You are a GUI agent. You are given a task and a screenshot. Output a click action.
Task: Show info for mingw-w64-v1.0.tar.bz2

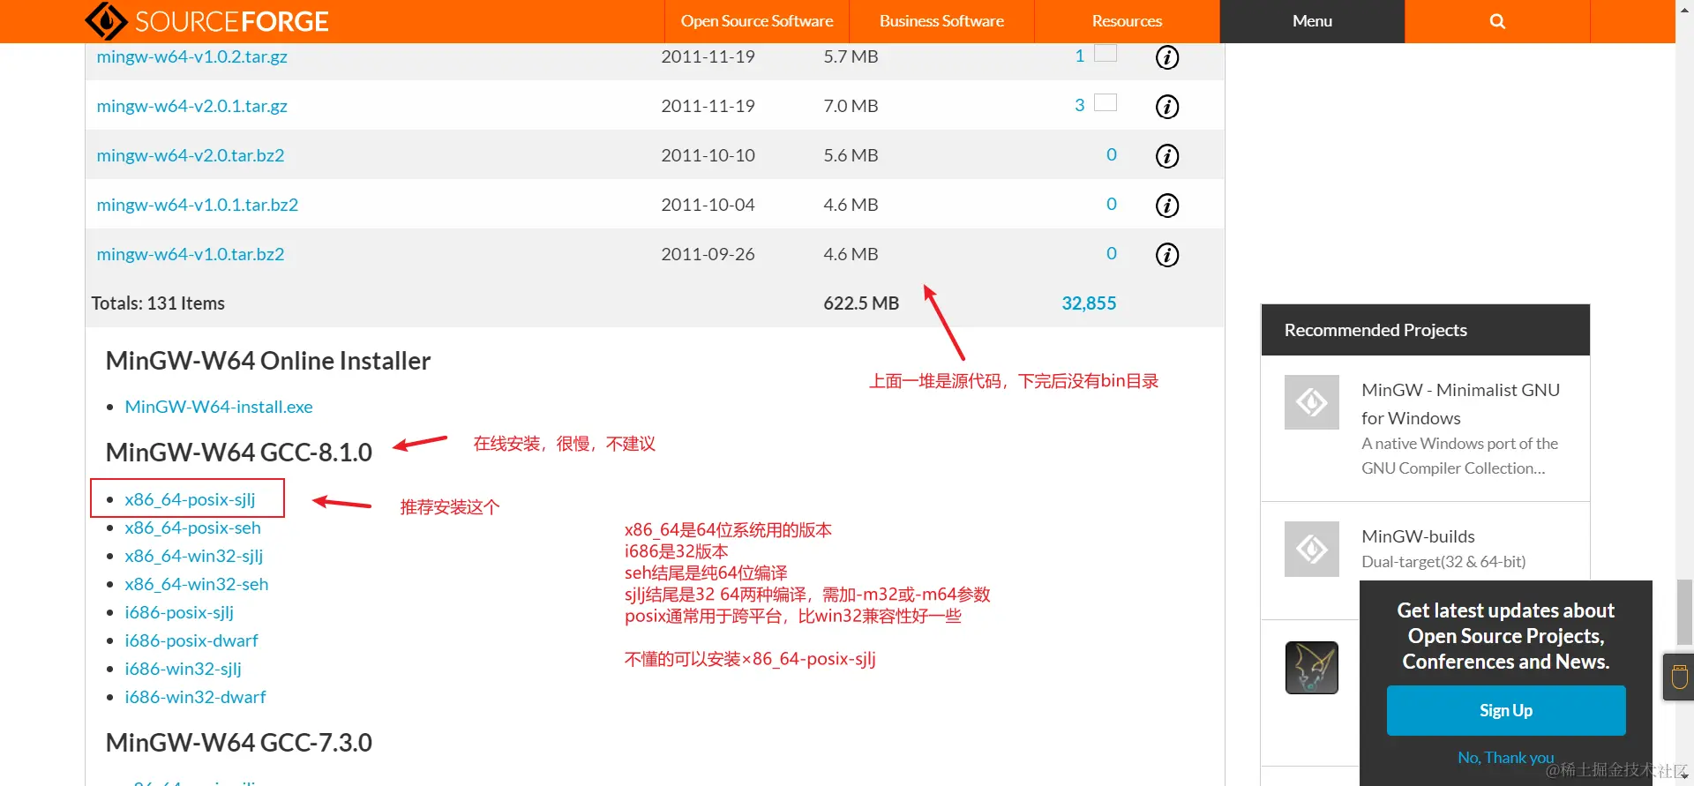click(1167, 255)
